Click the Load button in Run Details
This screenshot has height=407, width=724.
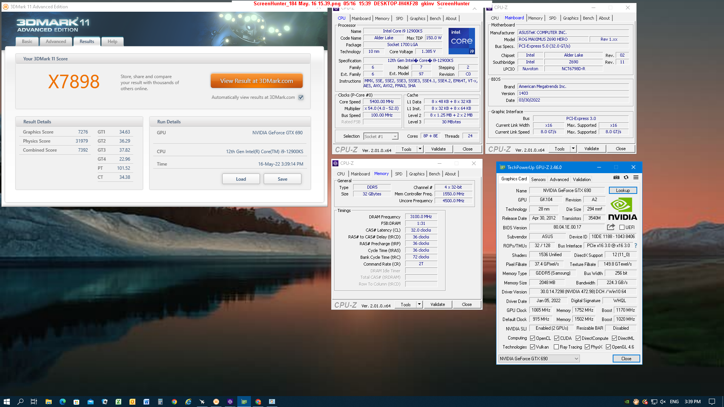(x=241, y=179)
